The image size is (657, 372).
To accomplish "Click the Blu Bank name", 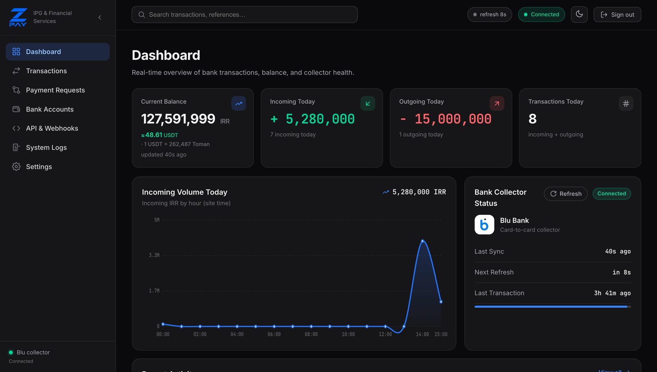I will pos(514,221).
